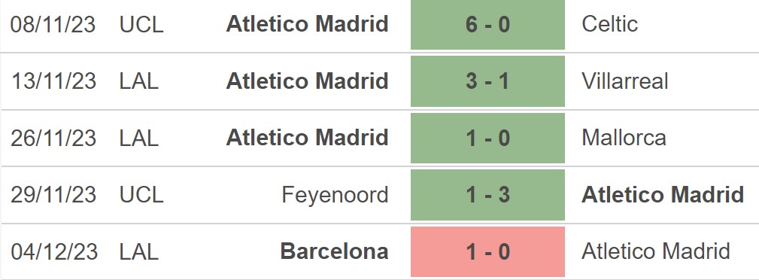Select the 3 - 1 Villarreal score
This screenshot has width=759, height=280.
click(x=487, y=81)
